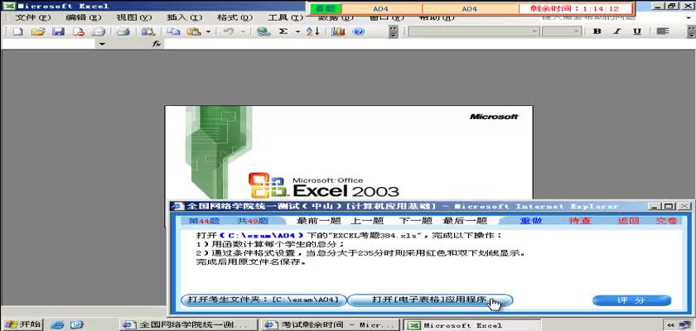Click the Research books icon on the toolbar

[x=147, y=31]
